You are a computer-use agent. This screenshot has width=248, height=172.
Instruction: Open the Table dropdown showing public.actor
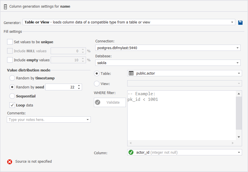point(239,73)
